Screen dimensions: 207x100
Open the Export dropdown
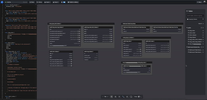click(56, 2)
